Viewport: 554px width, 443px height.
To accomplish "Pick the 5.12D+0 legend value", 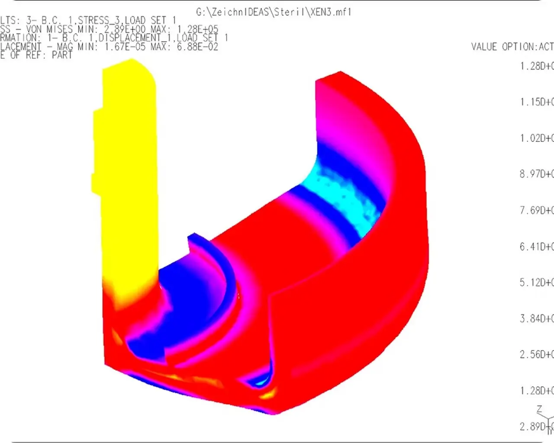I will [x=536, y=282].
